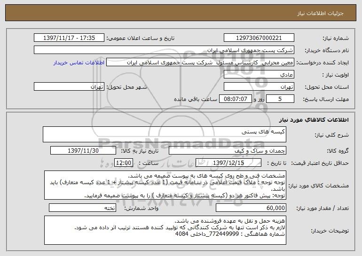The image size is (362, 256).
Task: Click the label واحد شمارش
Action: click(x=142, y=208)
